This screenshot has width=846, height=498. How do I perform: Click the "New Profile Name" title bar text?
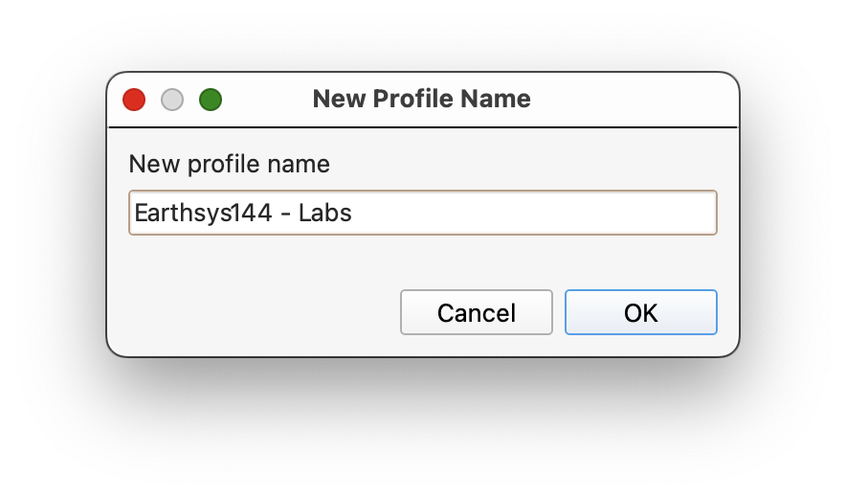coord(421,99)
